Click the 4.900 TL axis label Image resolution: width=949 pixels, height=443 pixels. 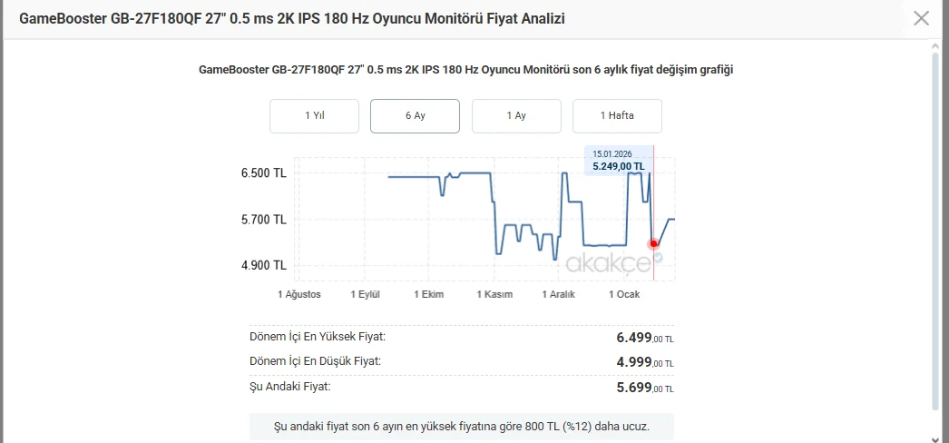pos(264,266)
